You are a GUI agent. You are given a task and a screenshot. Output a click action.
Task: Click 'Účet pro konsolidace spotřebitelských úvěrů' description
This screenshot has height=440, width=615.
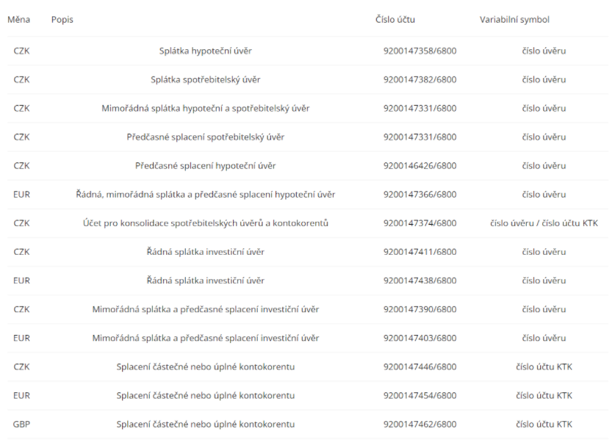click(206, 223)
